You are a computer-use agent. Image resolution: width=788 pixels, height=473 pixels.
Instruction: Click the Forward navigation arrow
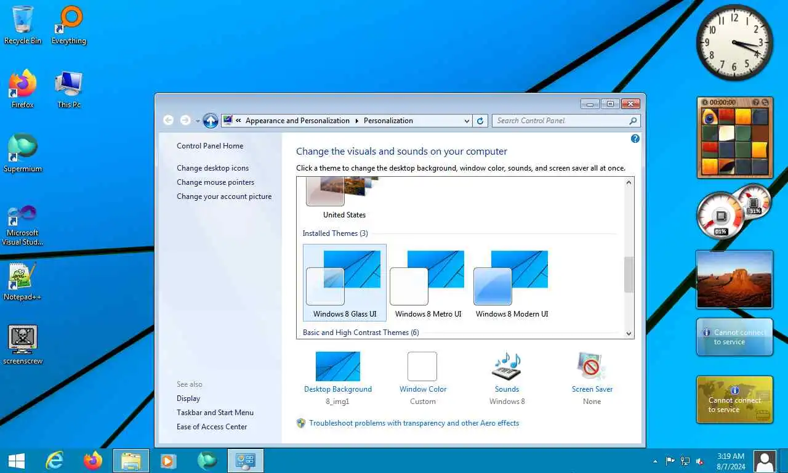pyautogui.click(x=185, y=121)
